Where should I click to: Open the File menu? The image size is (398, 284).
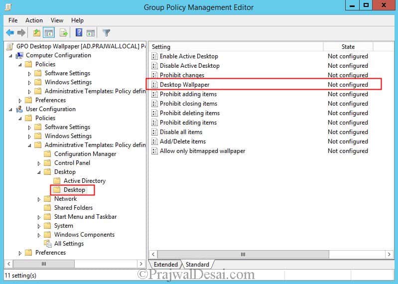(x=13, y=20)
